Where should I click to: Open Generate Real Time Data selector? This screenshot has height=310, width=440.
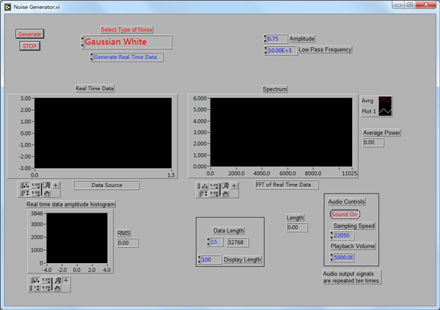pyautogui.click(x=128, y=57)
